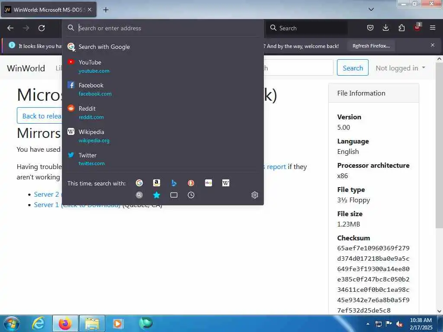The width and height of the screenshot is (443, 332).
Task: Open WinWorld home link
Action: [x=26, y=68]
